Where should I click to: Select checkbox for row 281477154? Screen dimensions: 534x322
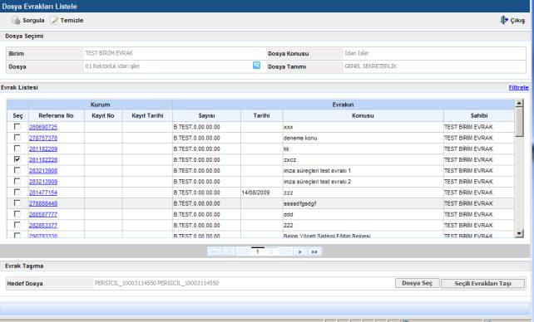point(17,192)
